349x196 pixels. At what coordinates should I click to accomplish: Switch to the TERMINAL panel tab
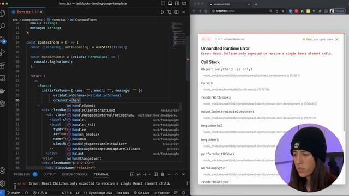click(x=101, y=174)
